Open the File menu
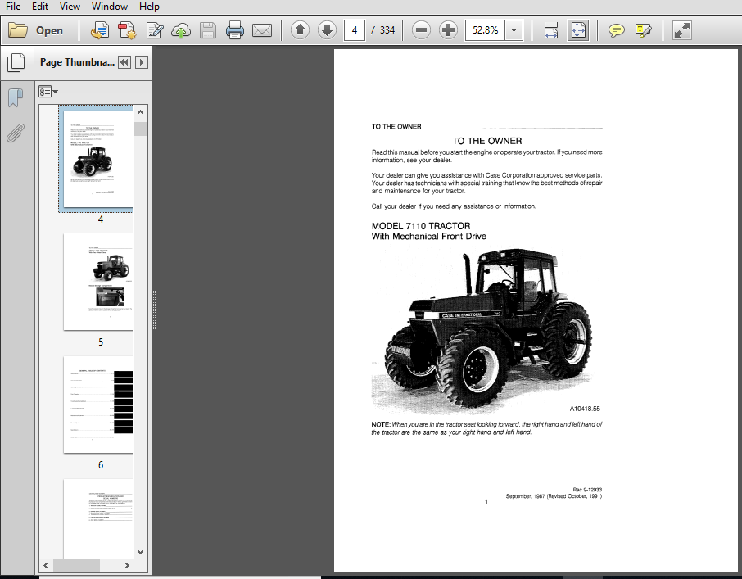 click(x=13, y=7)
